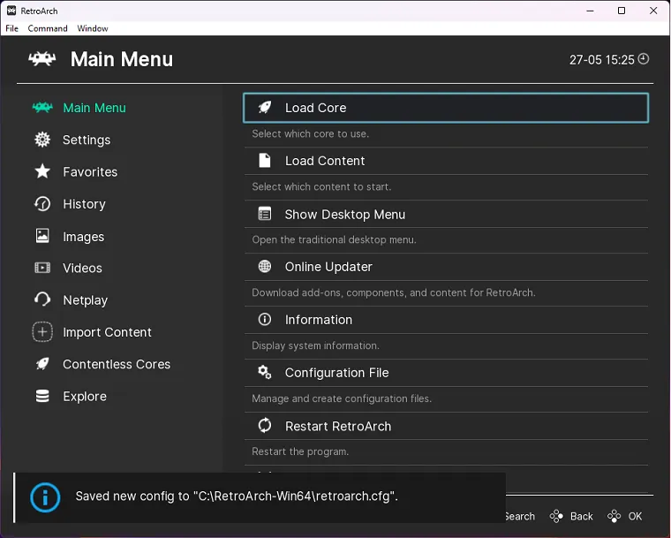Image resolution: width=671 pixels, height=538 pixels.
Task: Click the History clock icon
Action: pyautogui.click(x=42, y=204)
